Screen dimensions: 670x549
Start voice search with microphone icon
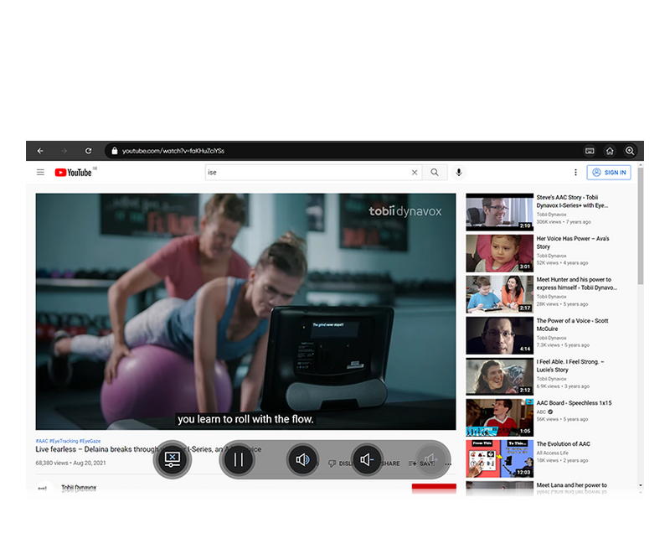[x=458, y=173]
